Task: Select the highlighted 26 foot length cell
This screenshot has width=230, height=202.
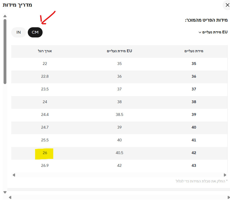Action: [45, 153]
